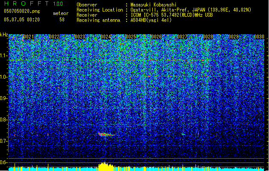Click the observer name Masayuki Kobayashi

154,5
